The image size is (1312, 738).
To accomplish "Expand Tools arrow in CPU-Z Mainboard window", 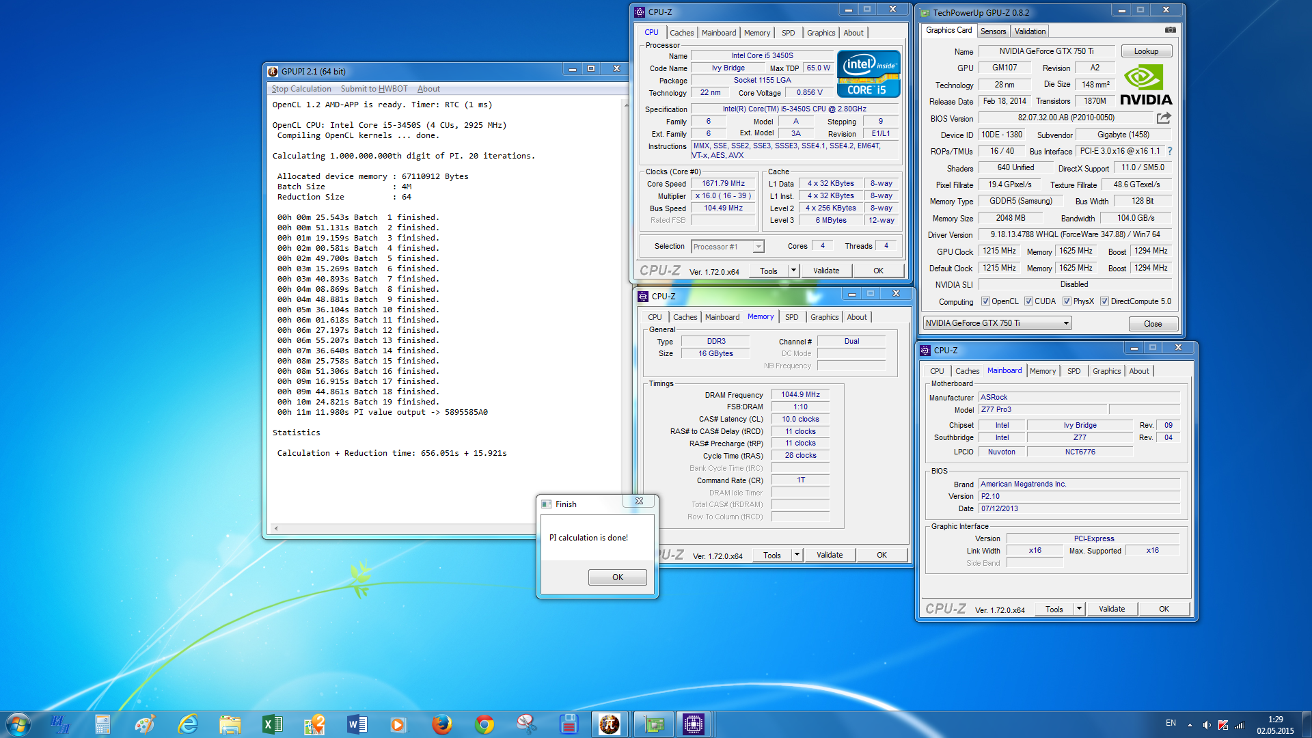I will (x=1079, y=609).
